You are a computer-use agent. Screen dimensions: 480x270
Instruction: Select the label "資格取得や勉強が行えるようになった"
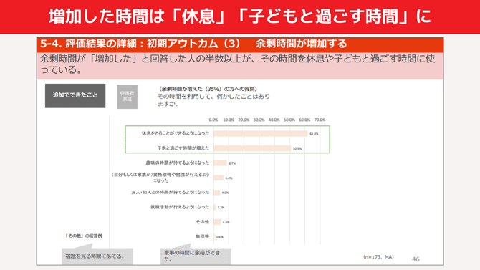coord(160,178)
